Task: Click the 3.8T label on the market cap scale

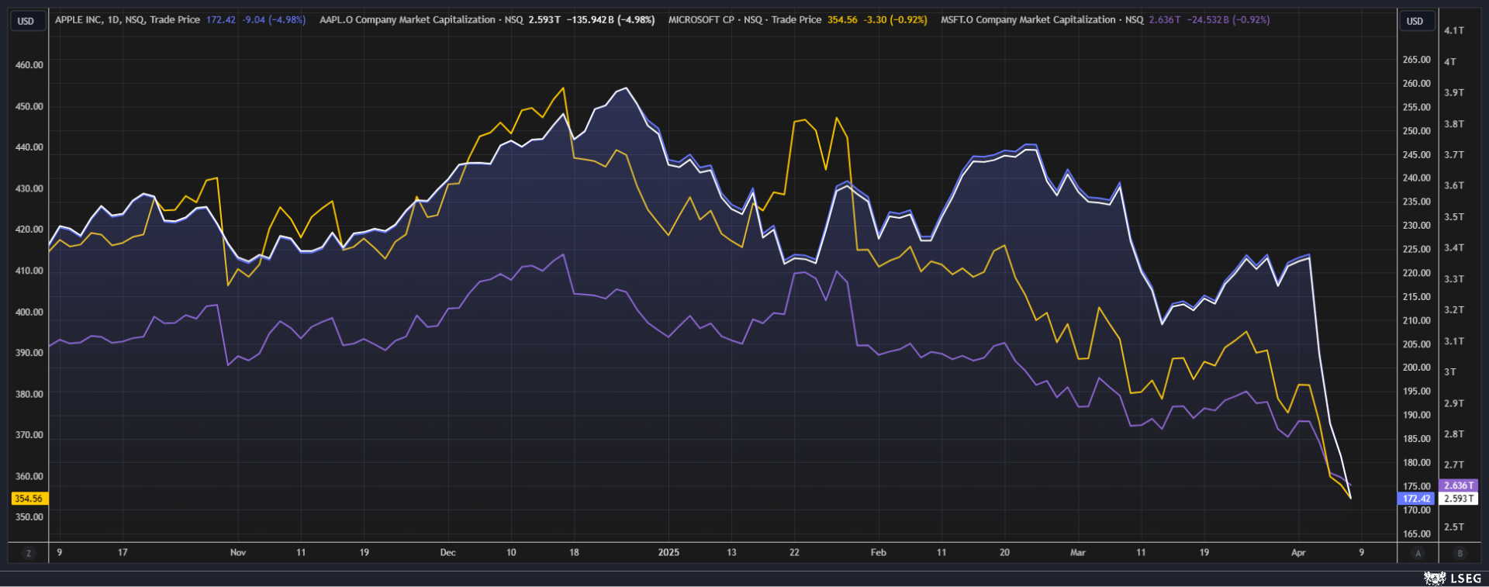Action: coord(1454,124)
